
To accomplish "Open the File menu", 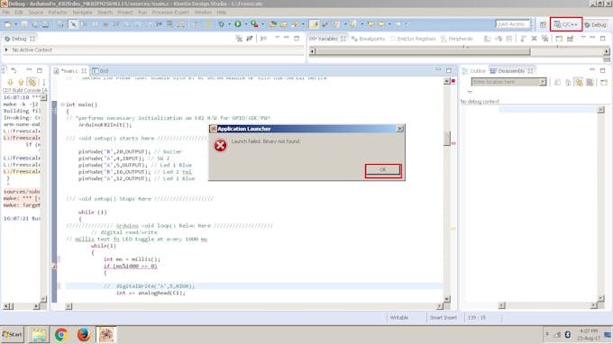I will 6,13.
